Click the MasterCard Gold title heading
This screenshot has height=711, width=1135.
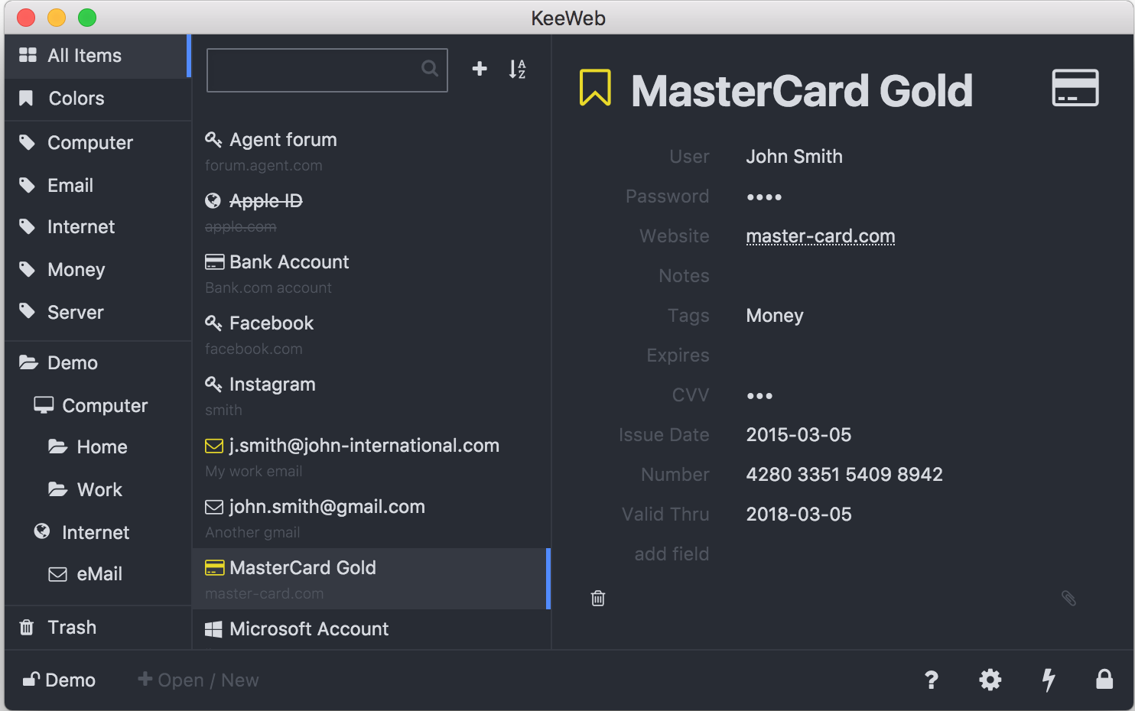pyautogui.click(x=802, y=90)
